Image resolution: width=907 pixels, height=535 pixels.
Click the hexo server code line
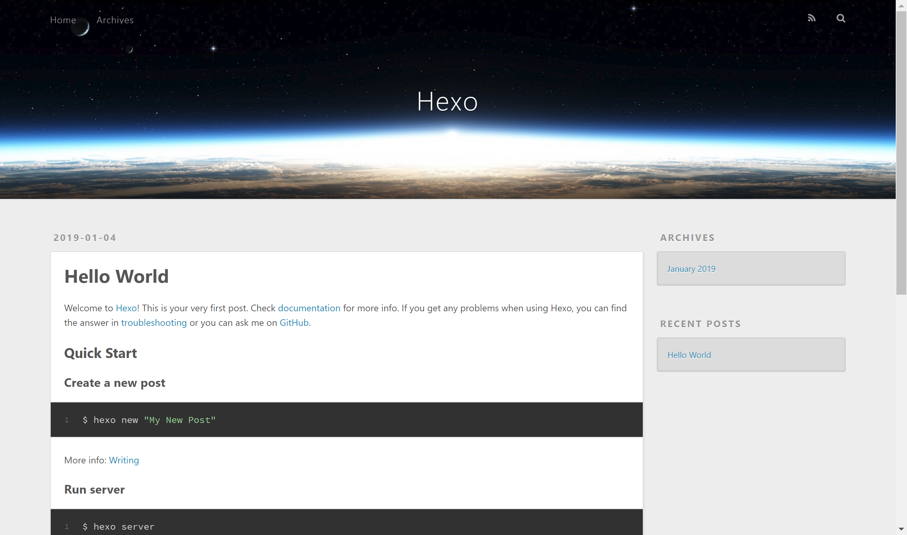coord(118,527)
